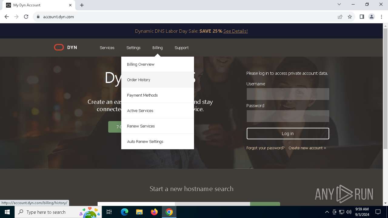Reload the page
Image resolution: width=388 pixels, height=218 pixels.
pos(26,17)
